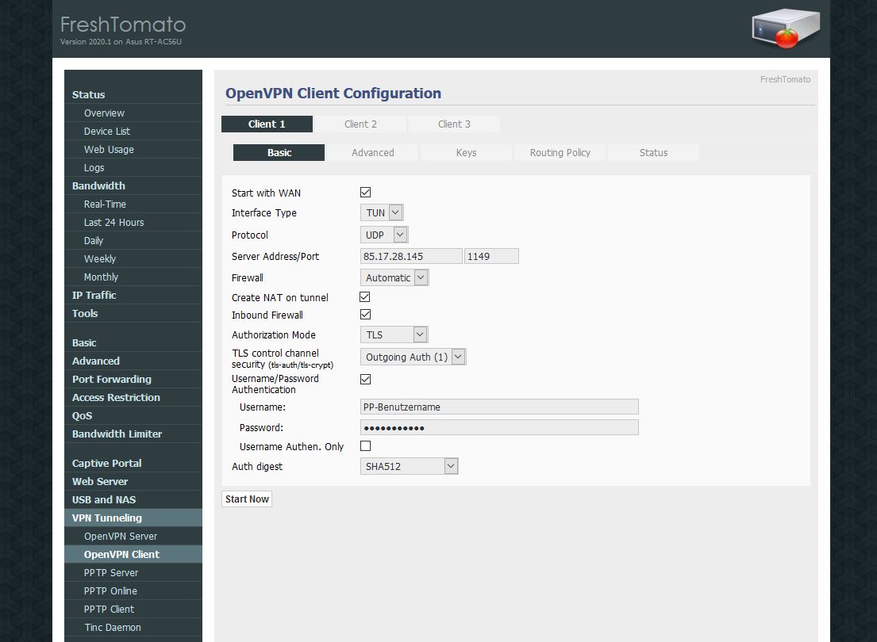The height and width of the screenshot is (642, 877).
Task: Open Authorization Mode TLS dropdown
Action: click(394, 334)
